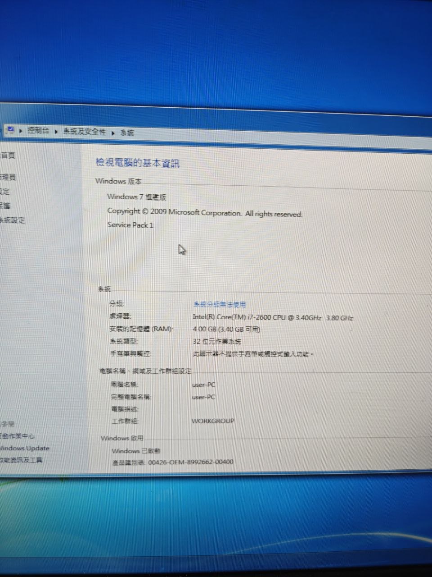Click the Copyright 2009 Microsoft Corporation line
Image resolution: width=432 pixels, height=577 pixels.
[205, 212]
